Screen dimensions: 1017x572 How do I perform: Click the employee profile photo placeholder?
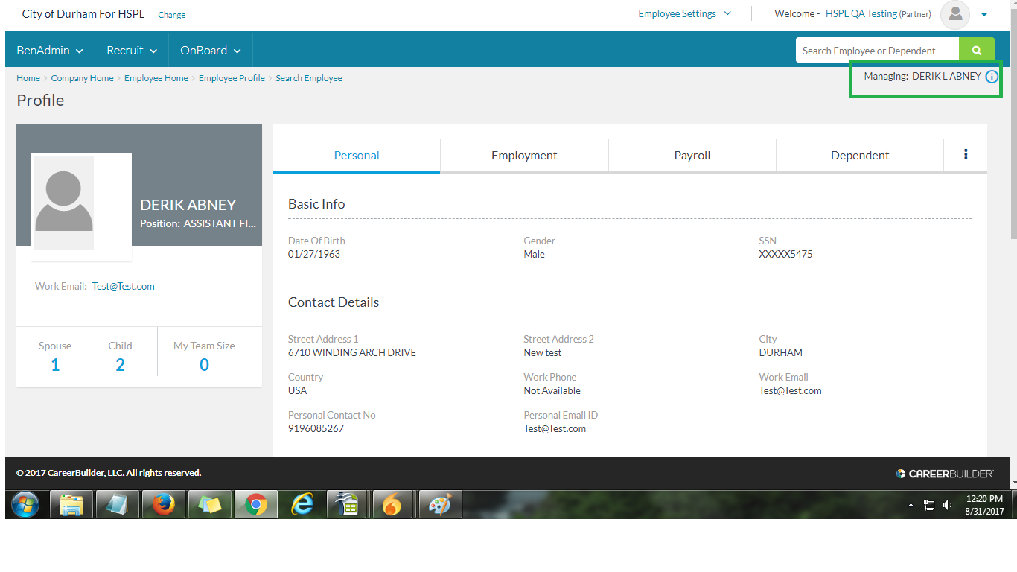click(x=64, y=203)
